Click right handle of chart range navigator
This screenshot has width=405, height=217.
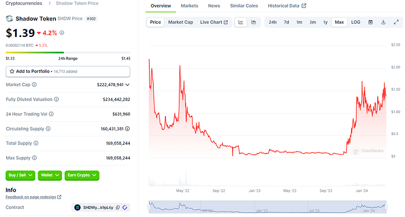pos(386,207)
